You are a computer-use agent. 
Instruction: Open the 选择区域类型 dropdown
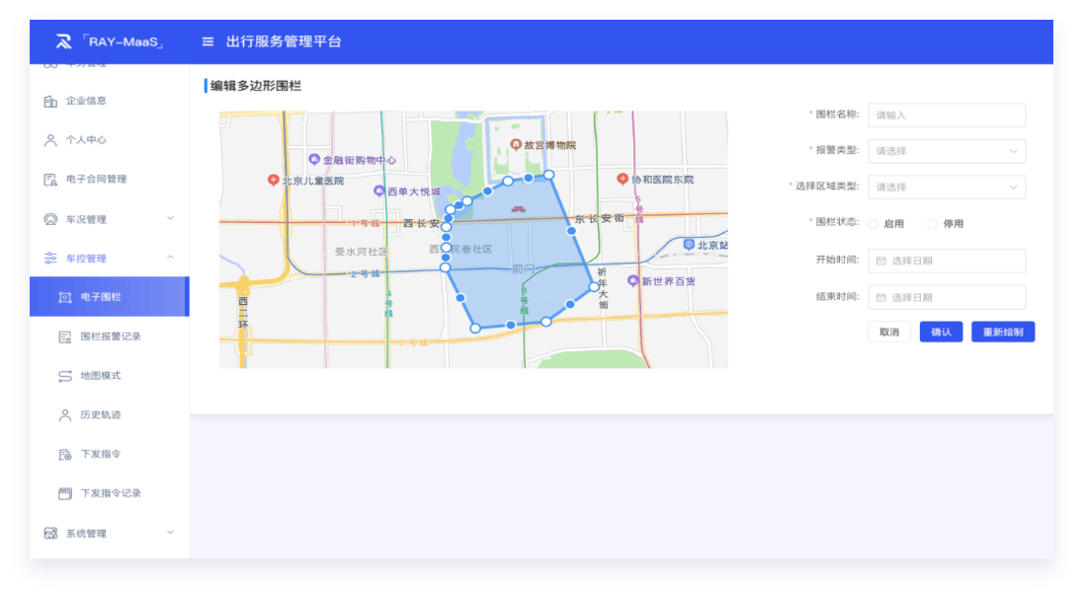click(946, 187)
